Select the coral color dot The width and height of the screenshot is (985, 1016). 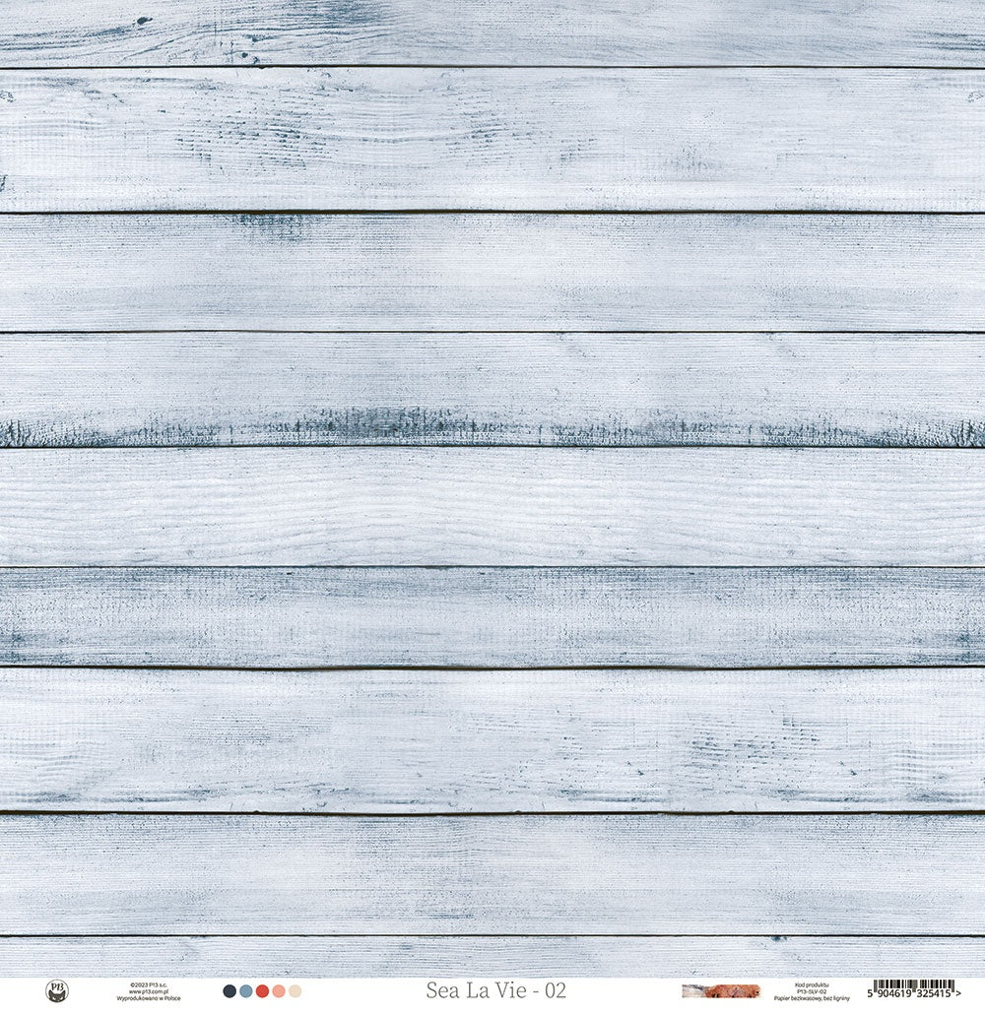[278, 989]
